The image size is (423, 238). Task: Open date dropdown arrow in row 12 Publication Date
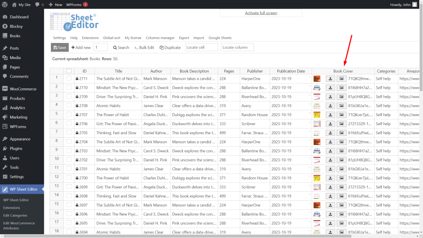310,177
